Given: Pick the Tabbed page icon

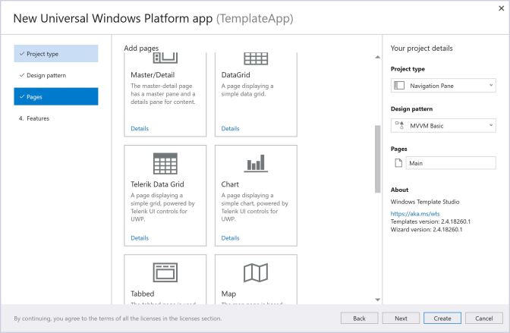Looking at the screenshot, I should pyautogui.click(x=165, y=272).
